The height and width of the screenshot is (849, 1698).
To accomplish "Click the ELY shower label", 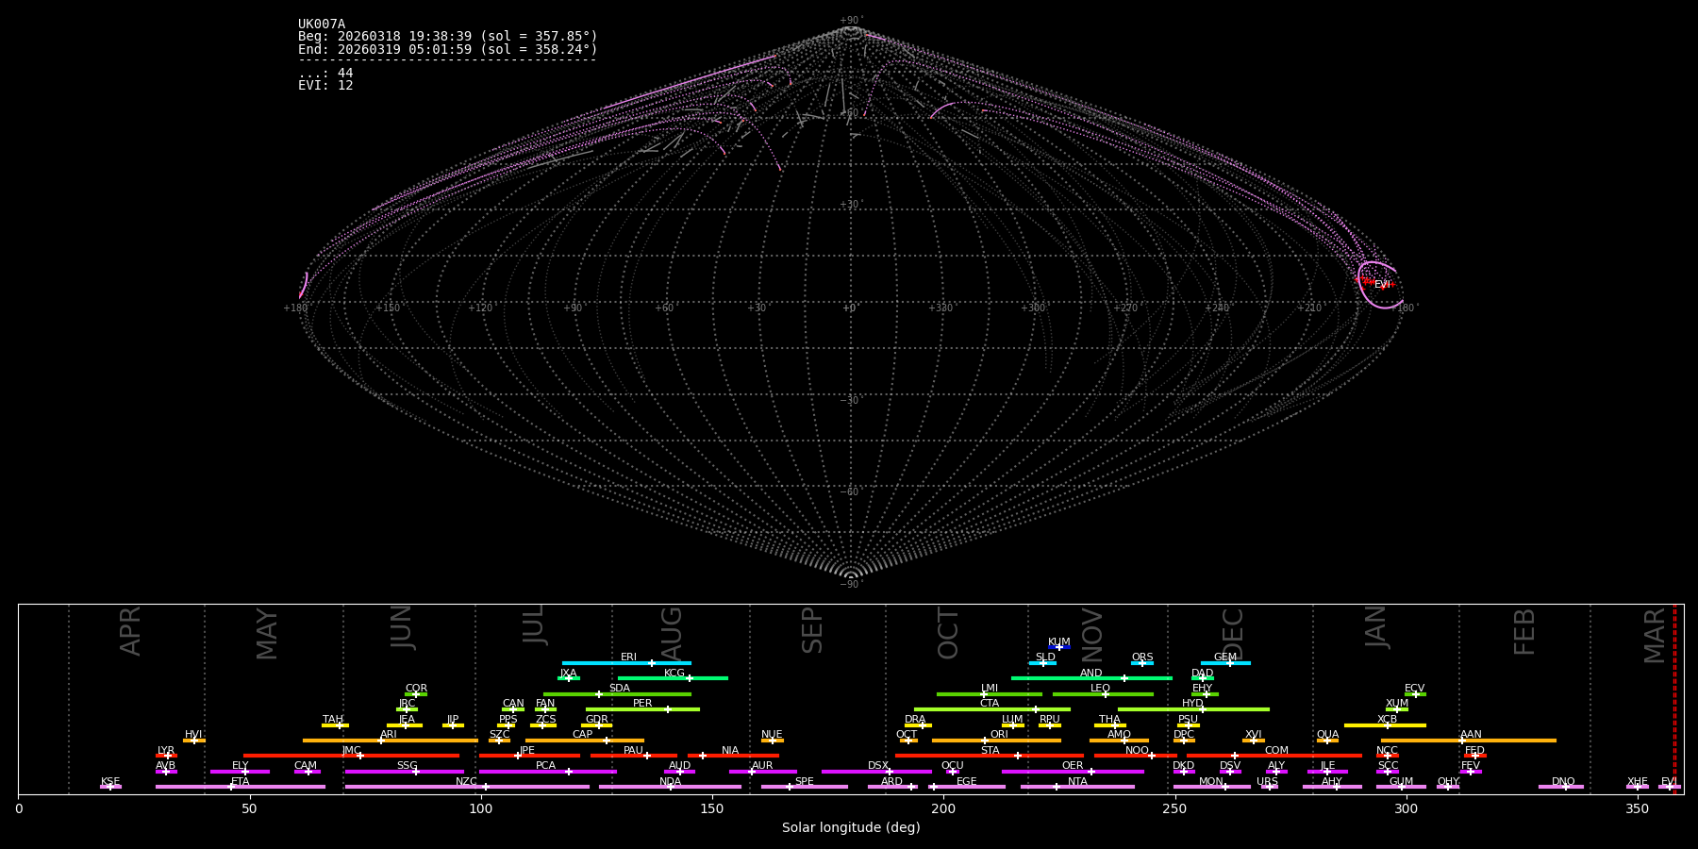I will click(x=241, y=765).
